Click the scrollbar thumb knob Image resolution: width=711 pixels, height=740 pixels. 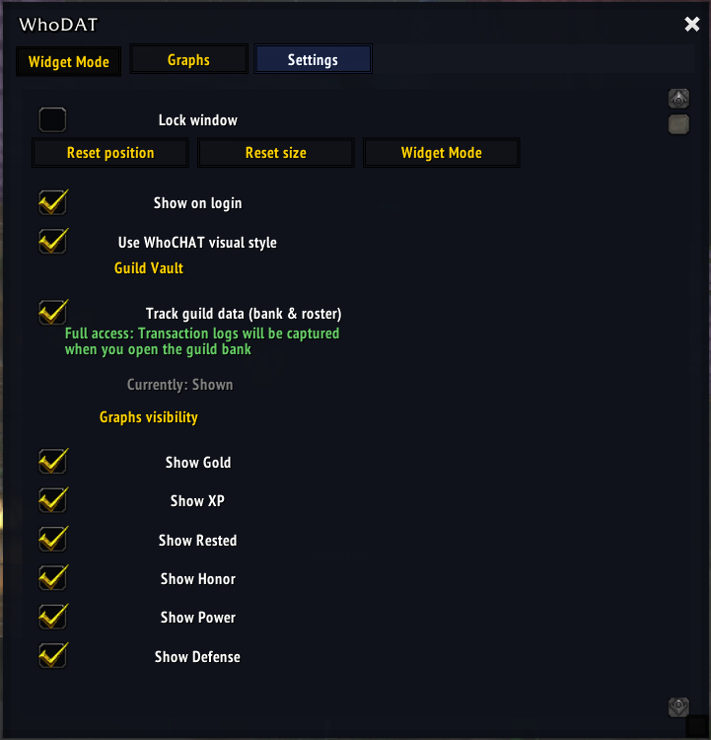coord(678,124)
